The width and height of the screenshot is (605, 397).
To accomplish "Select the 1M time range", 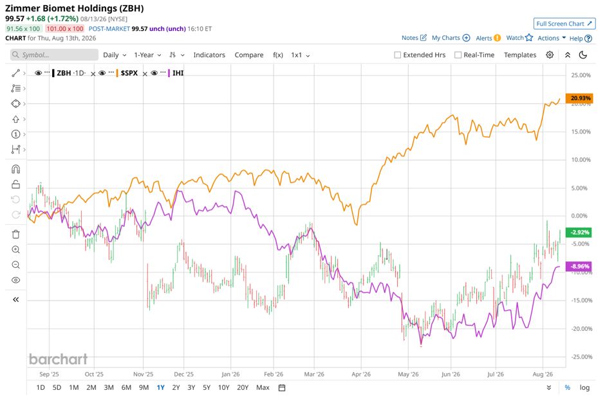I will point(74,387).
